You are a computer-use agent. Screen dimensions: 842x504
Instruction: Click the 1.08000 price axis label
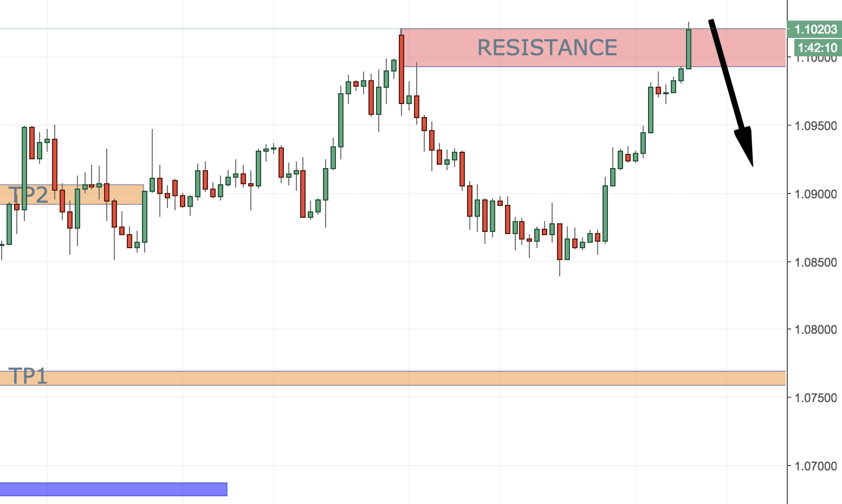(815, 329)
